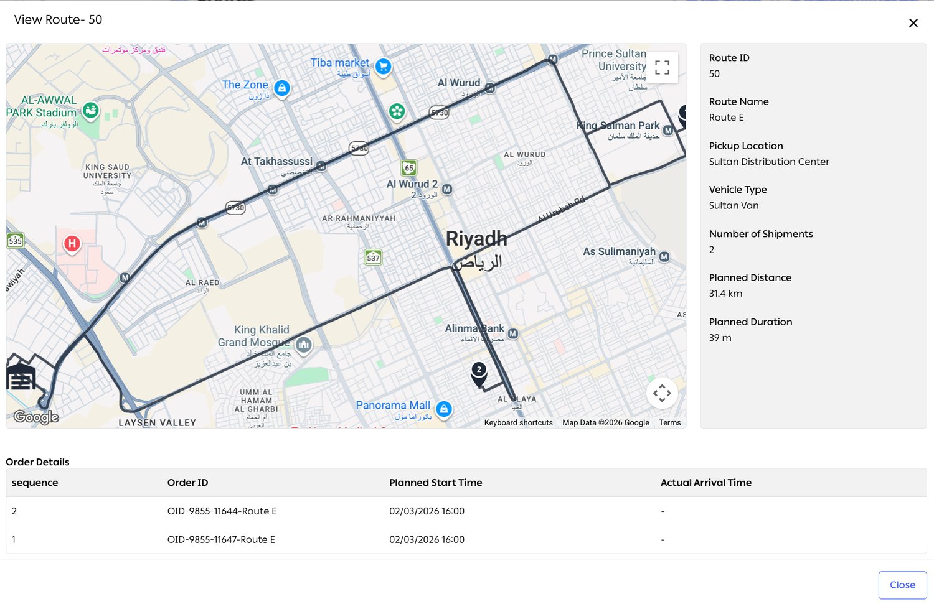This screenshot has height=604, width=934.
Task: Click the Close button
Action: (902, 585)
